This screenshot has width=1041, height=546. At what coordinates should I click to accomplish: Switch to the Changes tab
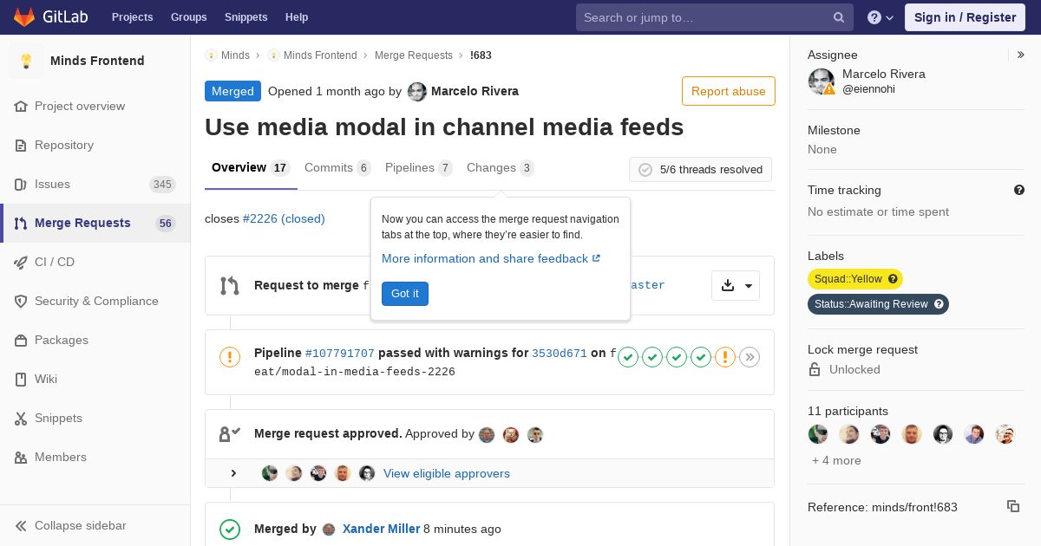coord(500,168)
